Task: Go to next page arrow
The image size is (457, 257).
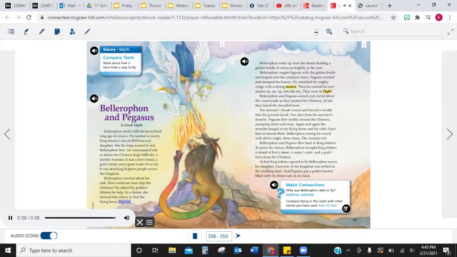Action: [450, 134]
